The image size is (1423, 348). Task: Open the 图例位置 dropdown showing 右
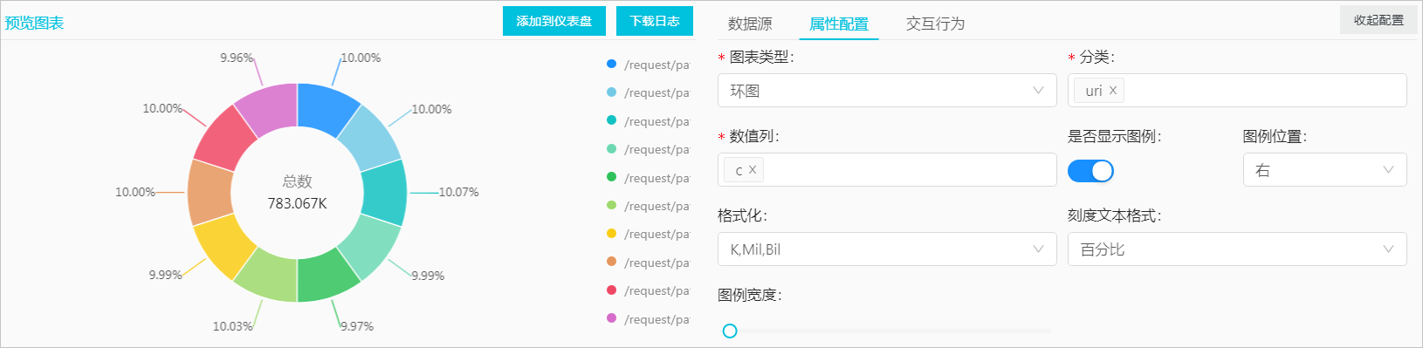[1324, 170]
